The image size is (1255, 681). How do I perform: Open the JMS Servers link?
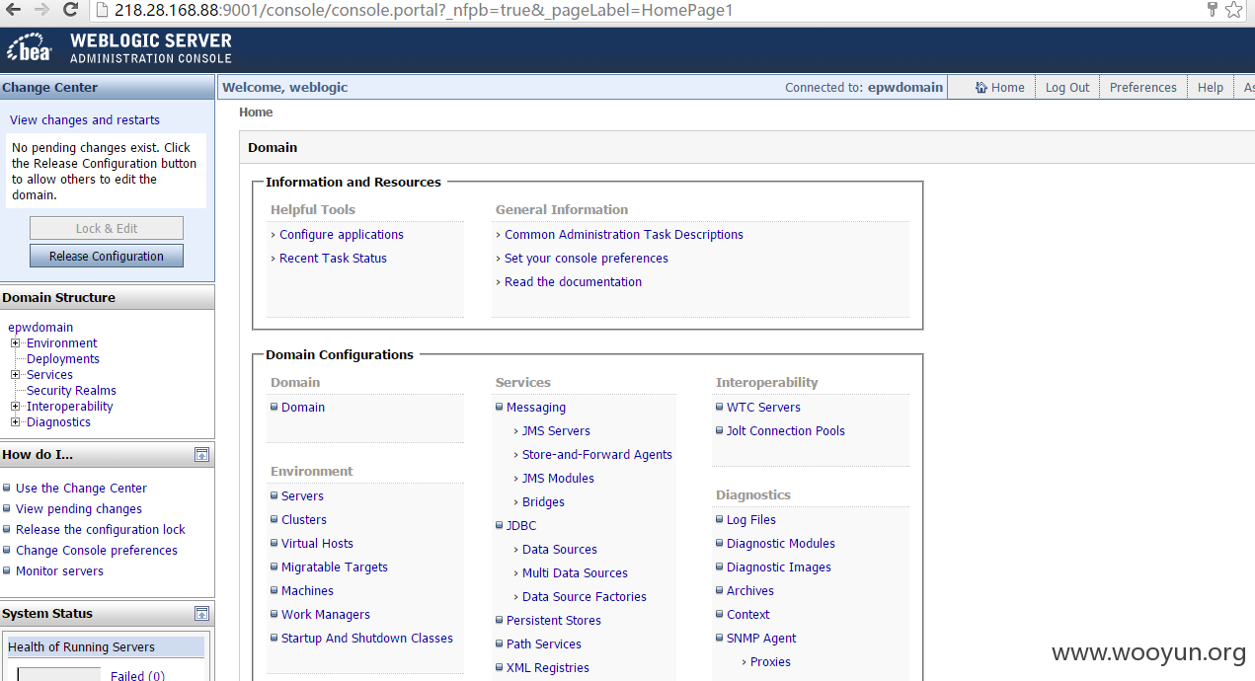tap(556, 431)
